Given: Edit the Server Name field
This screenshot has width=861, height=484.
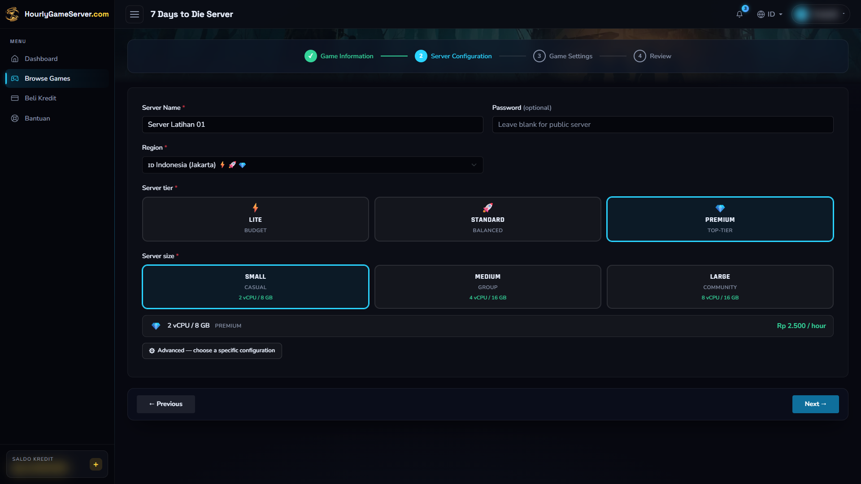Looking at the screenshot, I should (x=313, y=125).
